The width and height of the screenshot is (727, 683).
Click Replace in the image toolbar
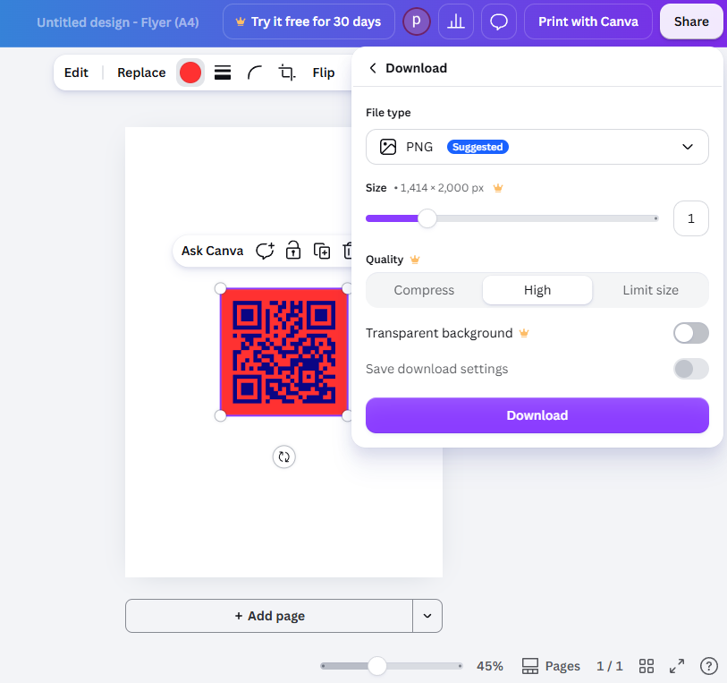141,73
